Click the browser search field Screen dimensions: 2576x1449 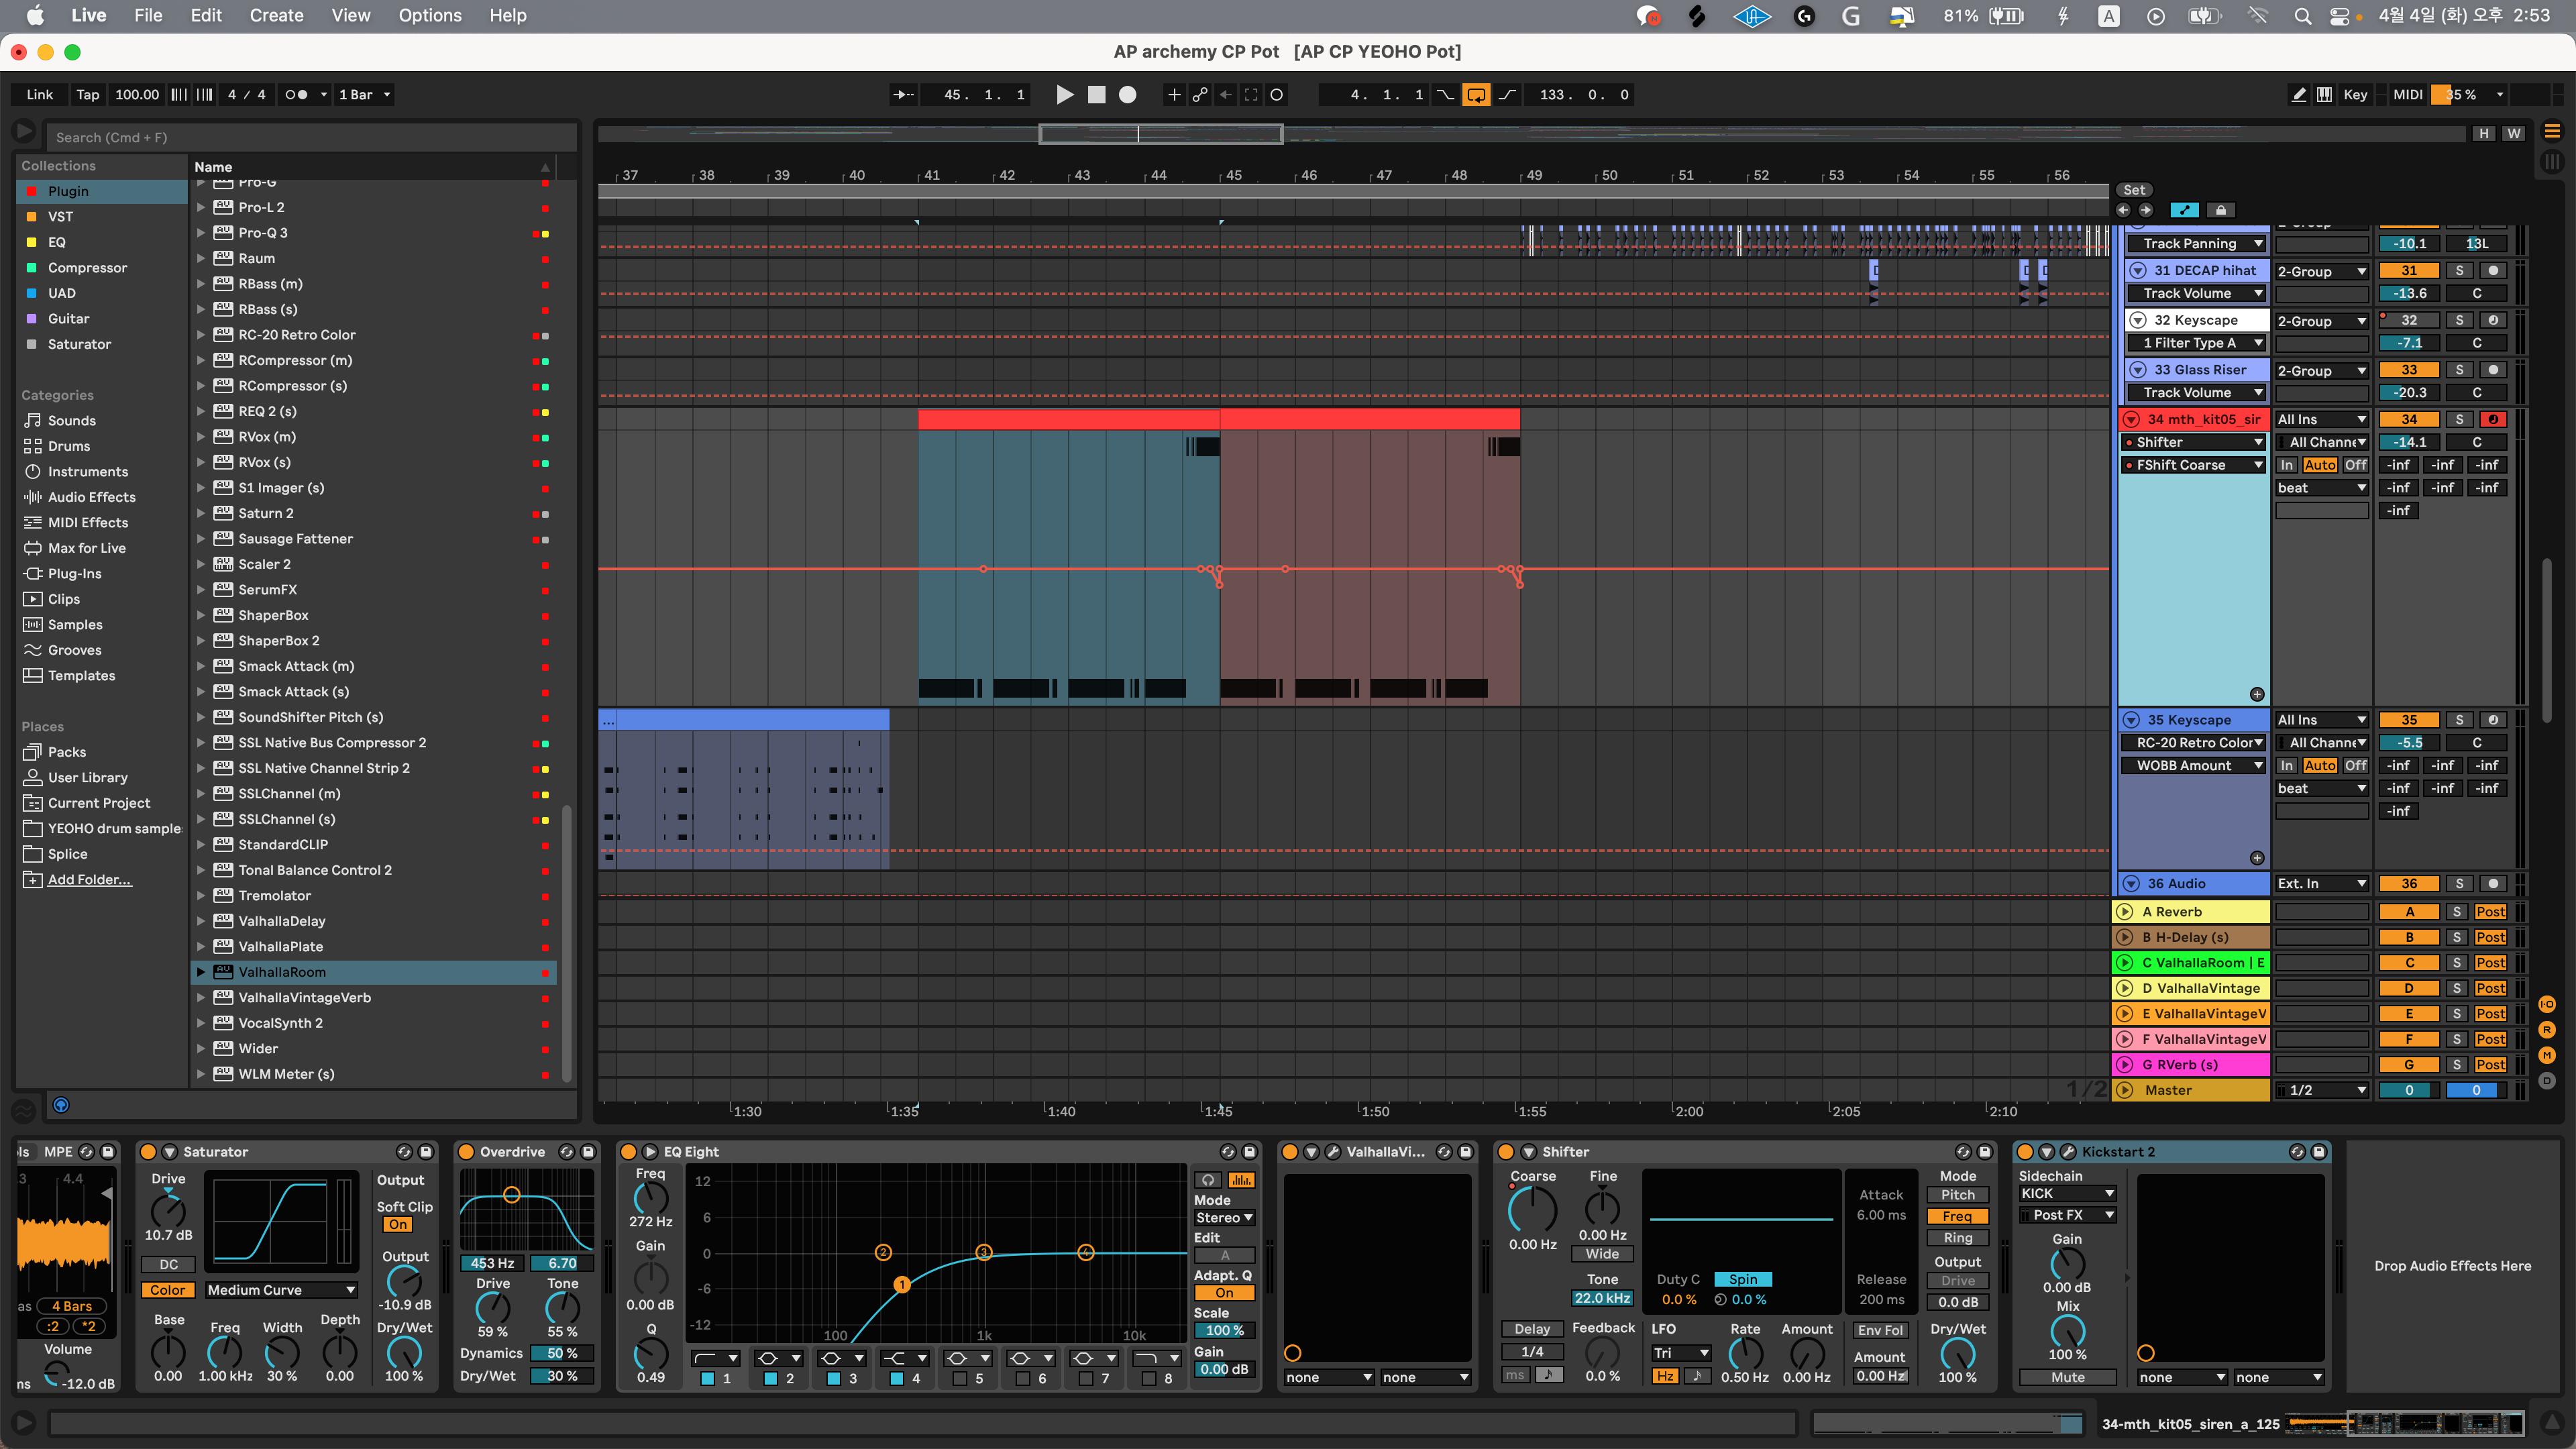click(x=312, y=138)
